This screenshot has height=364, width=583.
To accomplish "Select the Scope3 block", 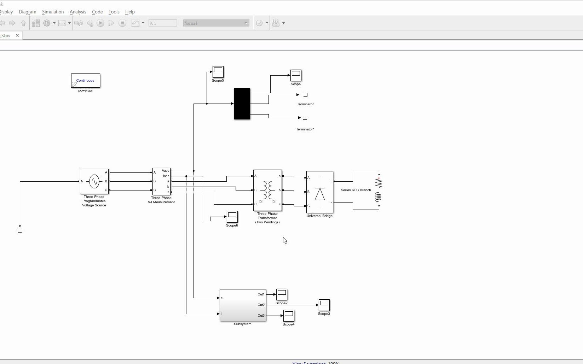I will [x=324, y=305].
